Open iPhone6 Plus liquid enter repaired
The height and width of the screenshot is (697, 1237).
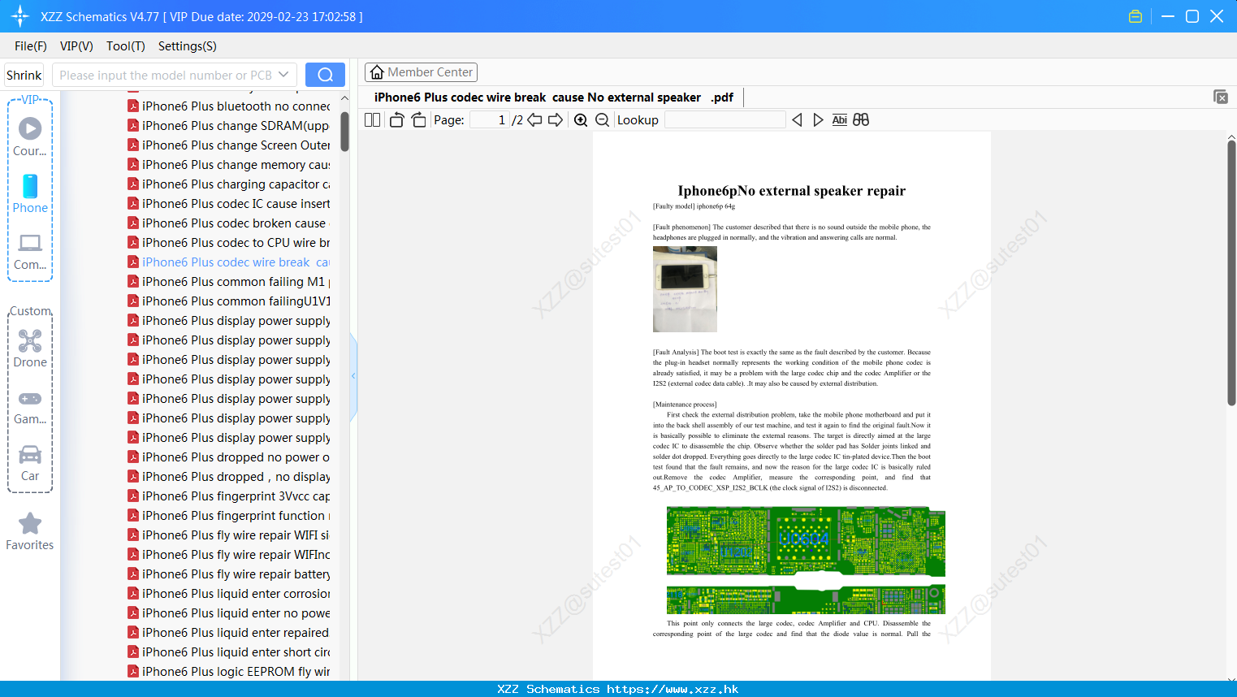[x=229, y=633]
